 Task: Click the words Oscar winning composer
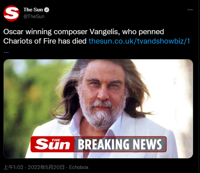[x=45, y=32]
